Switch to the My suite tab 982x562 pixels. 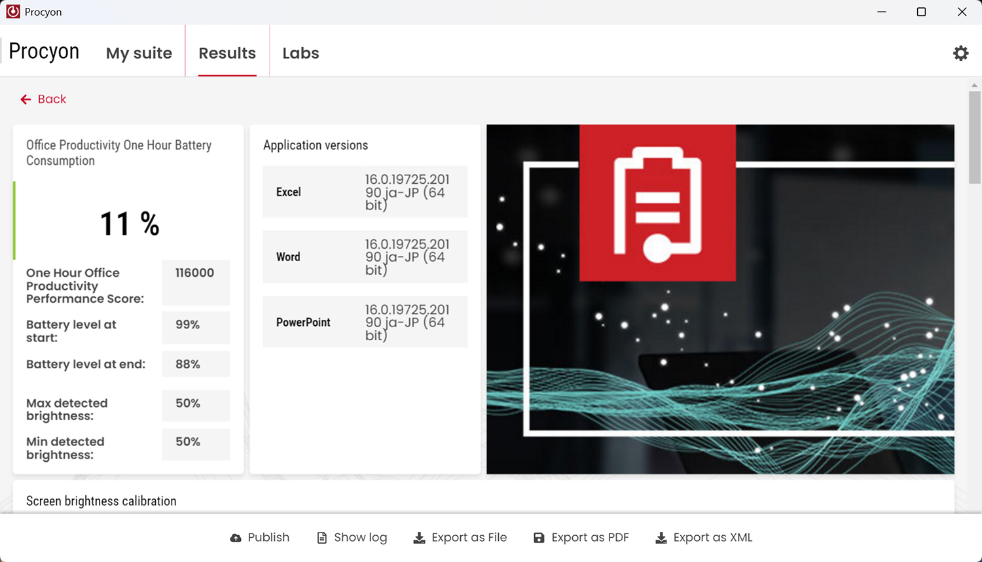pos(139,53)
